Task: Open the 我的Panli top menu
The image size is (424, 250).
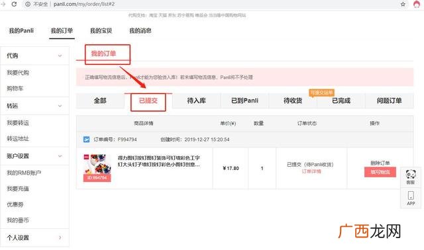Action: tap(21, 31)
